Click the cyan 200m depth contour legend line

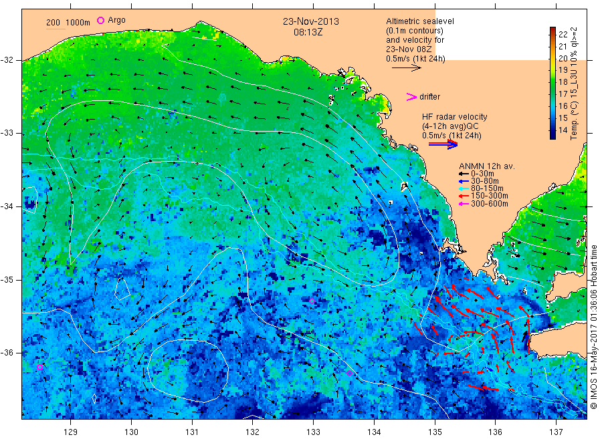point(56,29)
